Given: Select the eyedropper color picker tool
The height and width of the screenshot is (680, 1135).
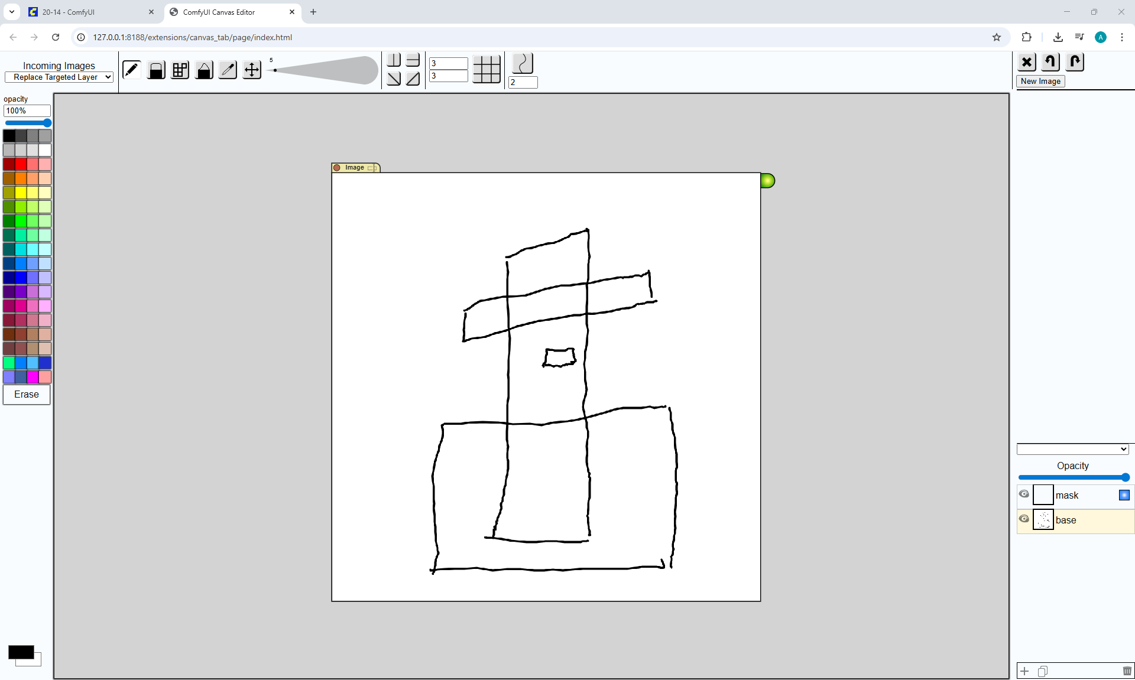Looking at the screenshot, I should [228, 70].
